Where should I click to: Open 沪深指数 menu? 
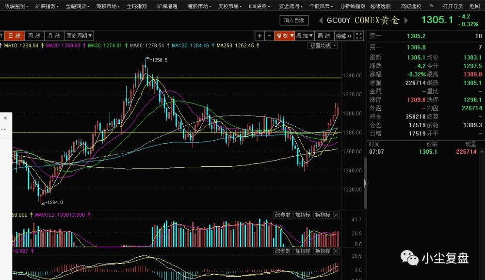tap(47, 6)
